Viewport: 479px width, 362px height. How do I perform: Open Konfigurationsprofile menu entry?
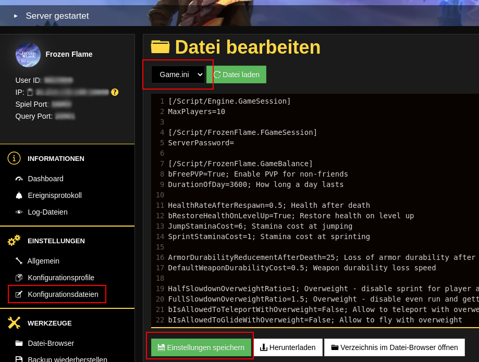60,278
